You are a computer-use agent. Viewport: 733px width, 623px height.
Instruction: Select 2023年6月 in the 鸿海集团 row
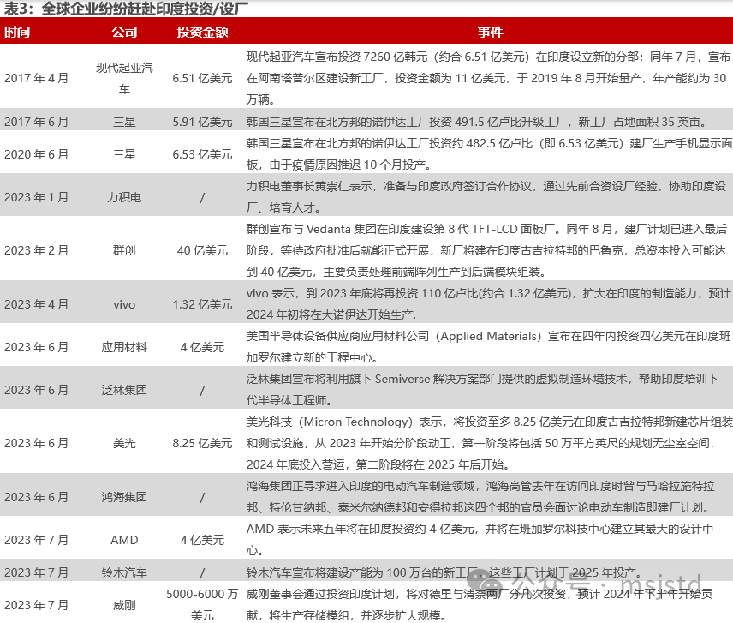(37, 497)
